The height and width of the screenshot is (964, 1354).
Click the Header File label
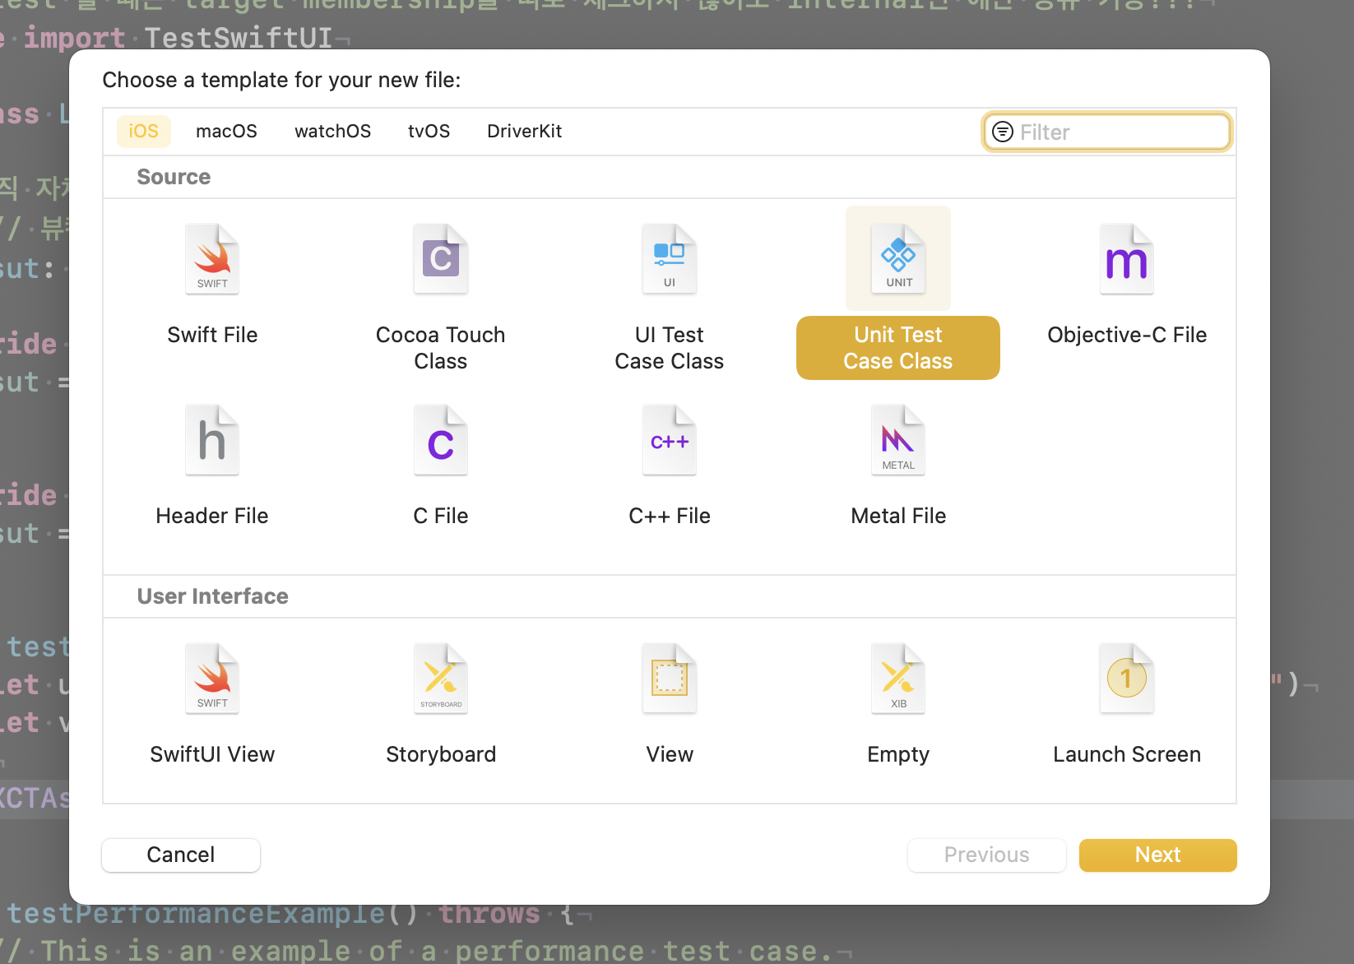tap(212, 516)
